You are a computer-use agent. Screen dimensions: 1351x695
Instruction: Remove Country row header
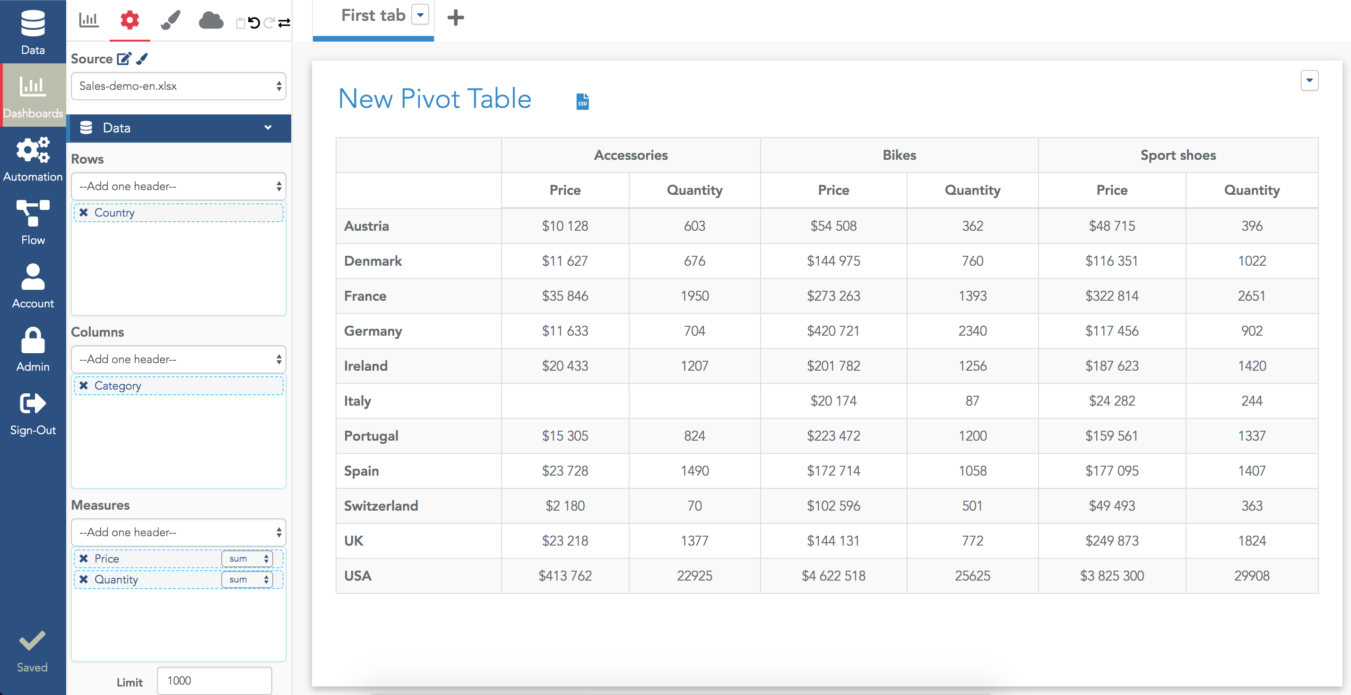coord(82,213)
